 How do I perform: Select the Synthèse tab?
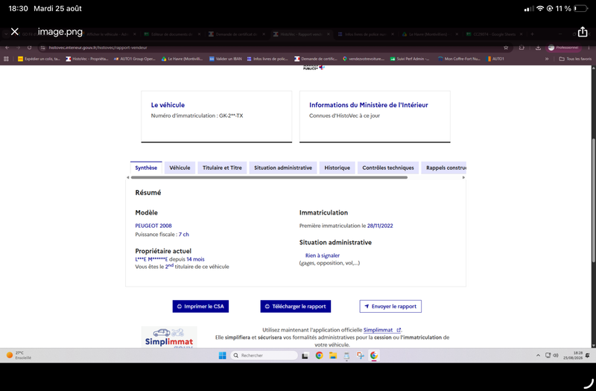pos(146,168)
